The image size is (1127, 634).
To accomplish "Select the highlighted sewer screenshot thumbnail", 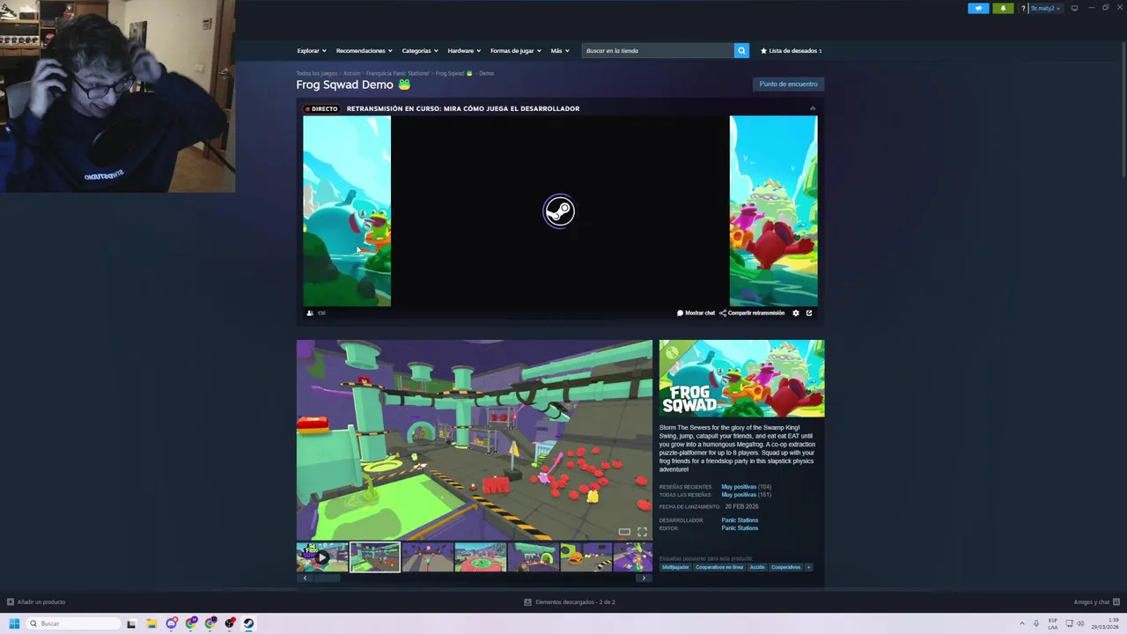I will pyautogui.click(x=375, y=557).
